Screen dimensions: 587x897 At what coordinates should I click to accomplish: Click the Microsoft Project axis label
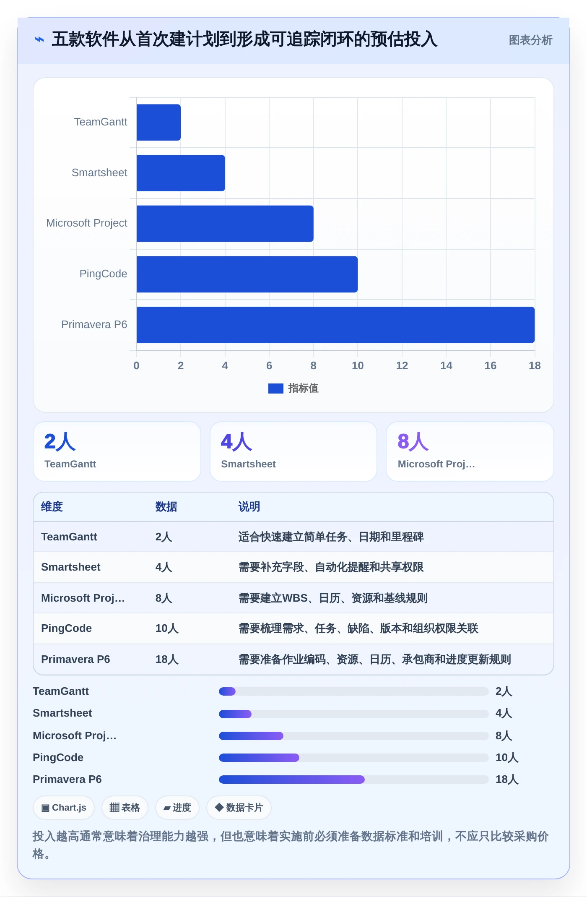coord(87,223)
